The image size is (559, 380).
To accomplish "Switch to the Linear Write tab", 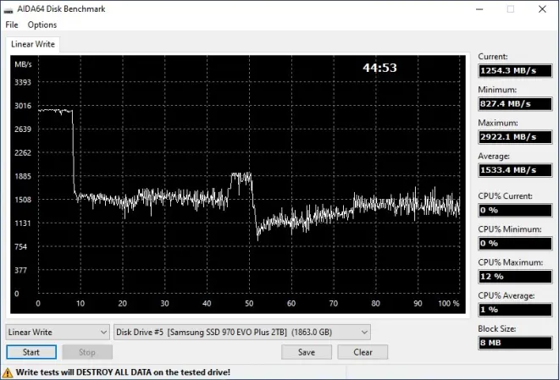I will tap(33, 44).
